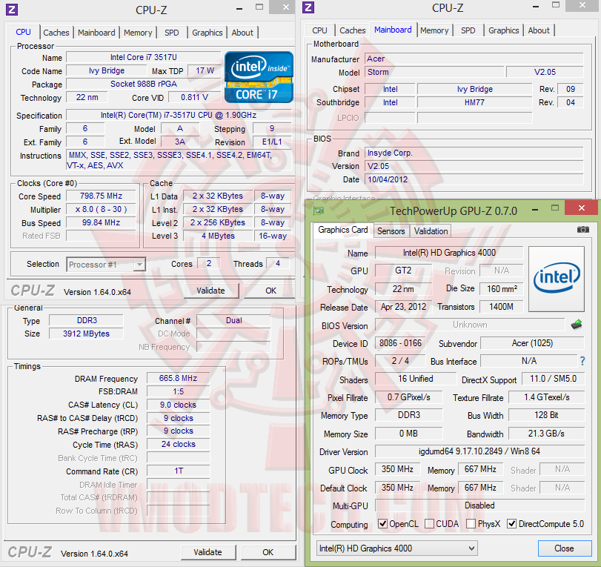This screenshot has width=601, height=567.
Task: Click the GPU-Z title bar app icon
Action: pyautogui.click(x=319, y=210)
